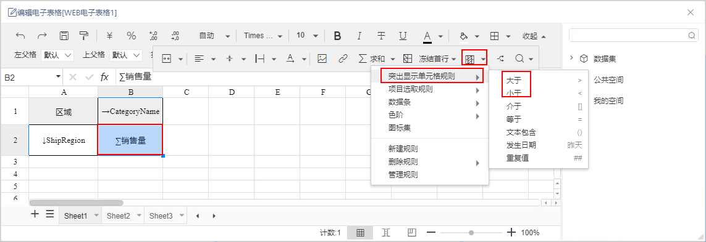The image size is (706, 242).
Task: Open the conditional formatting icon
Action: tap(470, 59)
